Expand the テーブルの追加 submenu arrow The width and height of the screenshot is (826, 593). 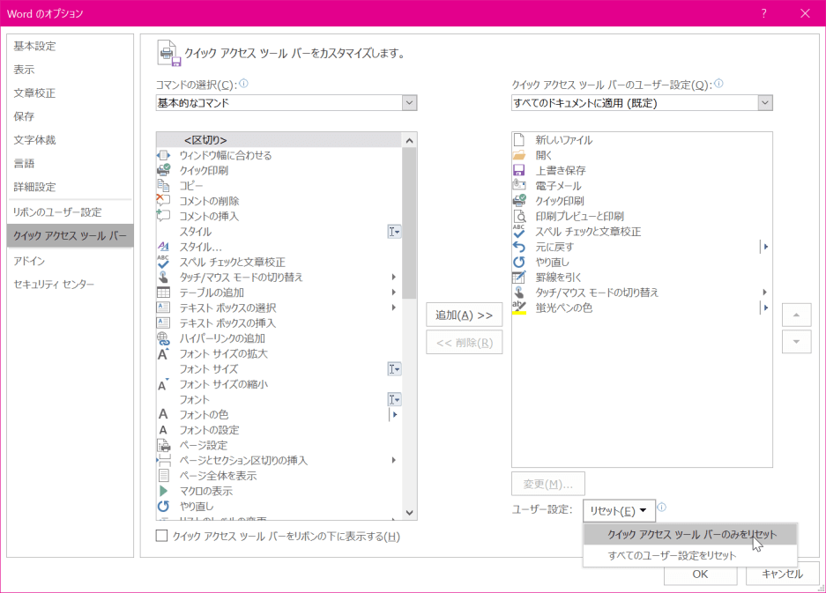(393, 293)
